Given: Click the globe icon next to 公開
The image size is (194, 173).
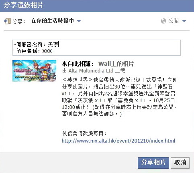Looking at the screenshot, I should click(x=163, y=21).
